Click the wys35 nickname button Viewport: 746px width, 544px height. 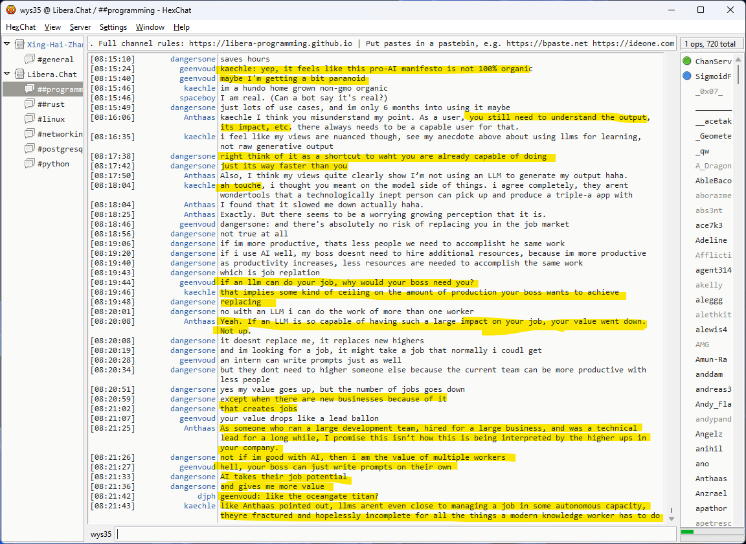[x=100, y=534]
